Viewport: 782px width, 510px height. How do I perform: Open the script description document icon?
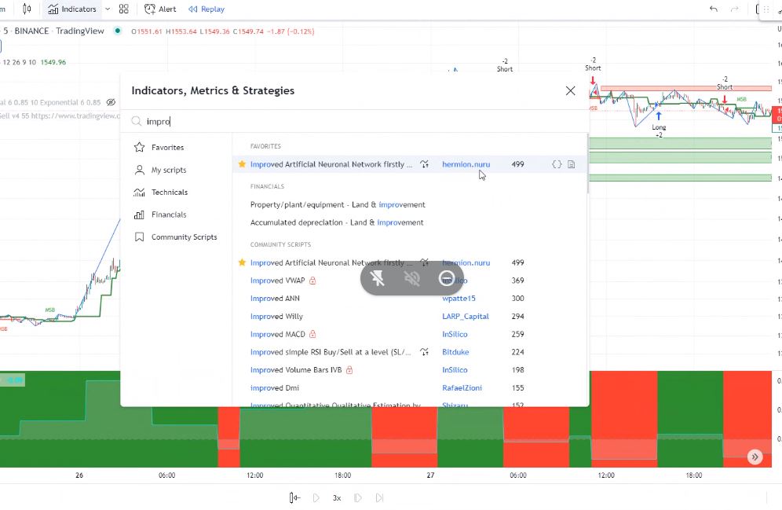pyautogui.click(x=572, y=164)
